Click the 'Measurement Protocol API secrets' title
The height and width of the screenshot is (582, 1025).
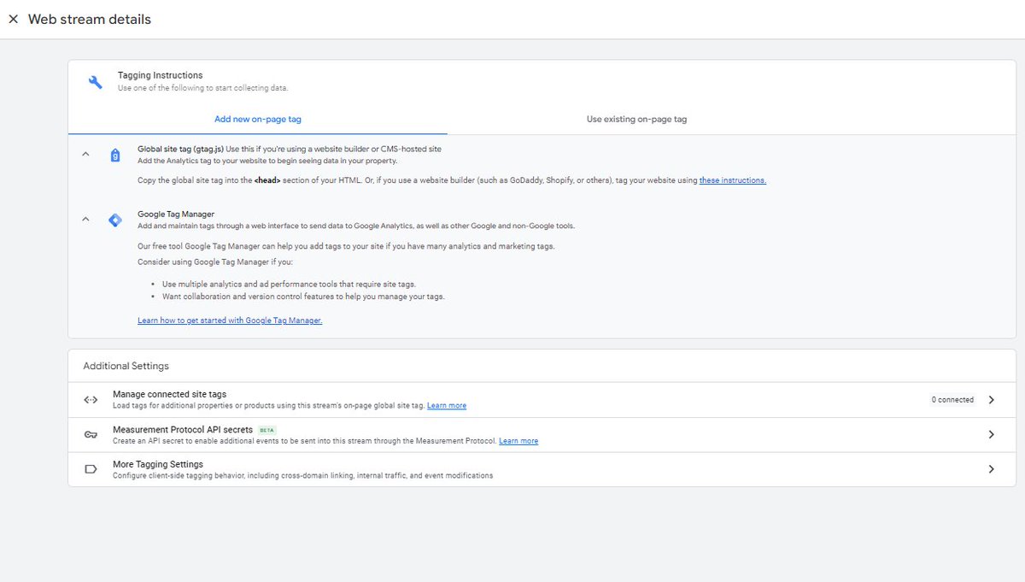[183, 429]
